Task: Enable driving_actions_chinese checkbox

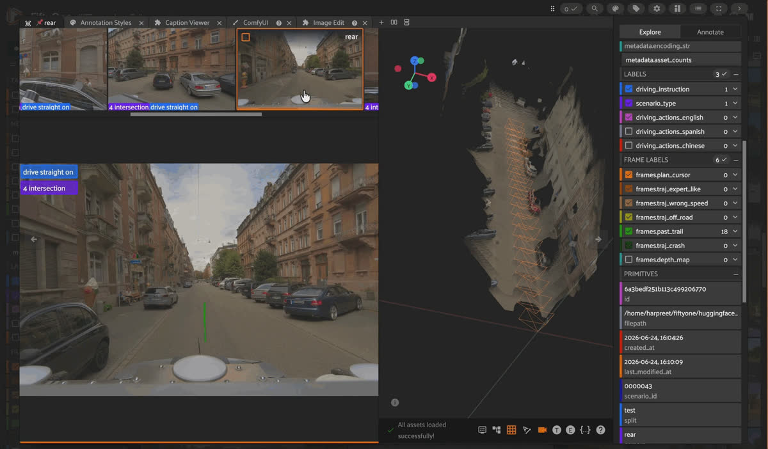Action: tap(628, 145)
